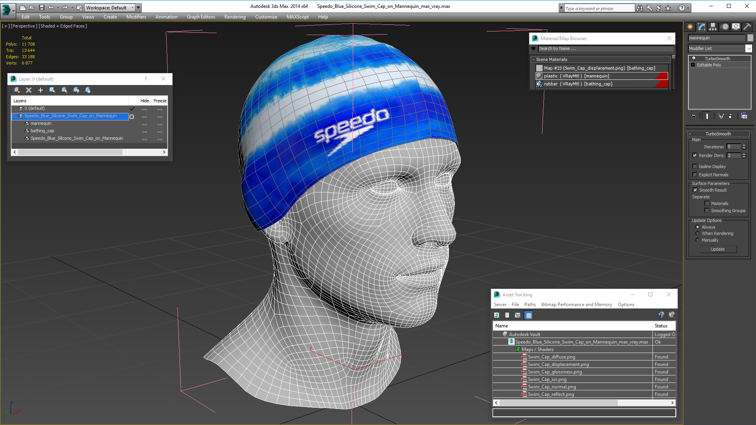Click the Redo arrow icon

point(65,7)
